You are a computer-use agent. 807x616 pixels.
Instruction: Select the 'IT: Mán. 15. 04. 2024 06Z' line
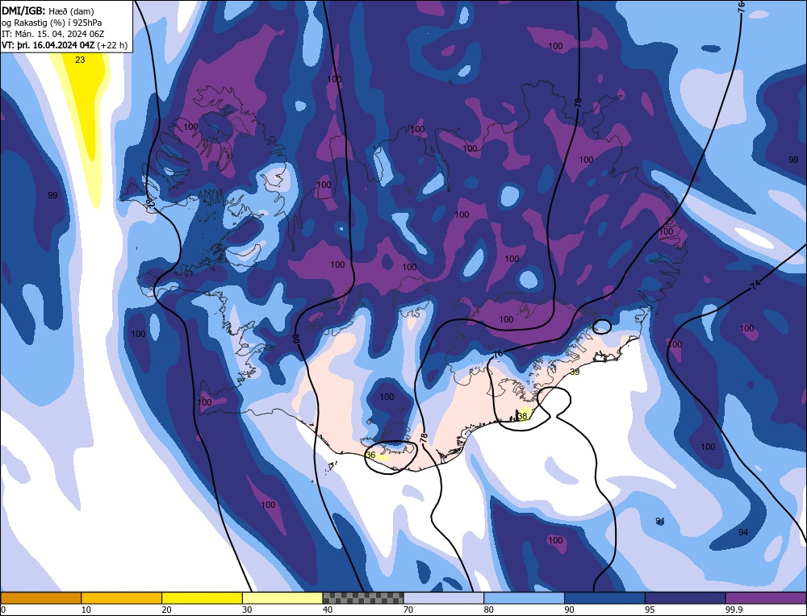[x=53, y=34]
